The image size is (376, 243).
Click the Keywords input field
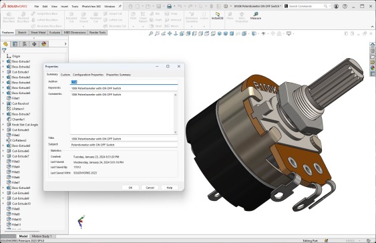tap(124, 88)
